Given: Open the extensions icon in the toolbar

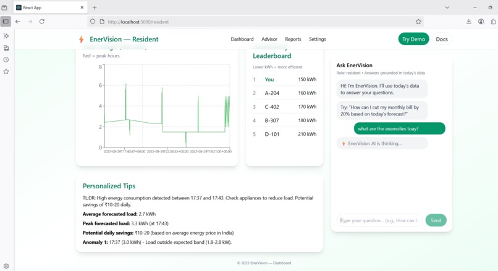Looking at the screenshot, I should click(493, 22).
